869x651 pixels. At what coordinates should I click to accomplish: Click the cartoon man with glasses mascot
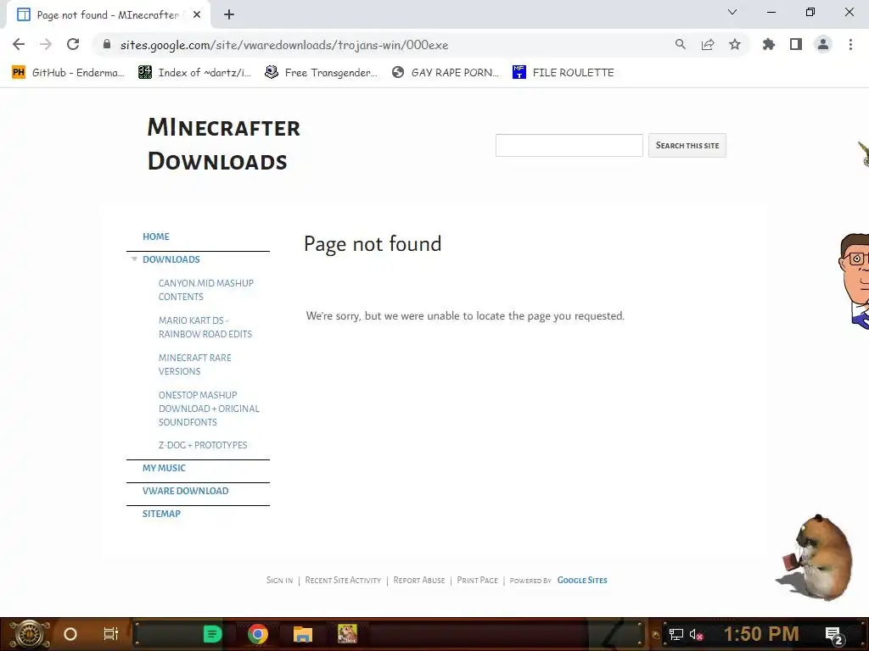click(854, 281)
